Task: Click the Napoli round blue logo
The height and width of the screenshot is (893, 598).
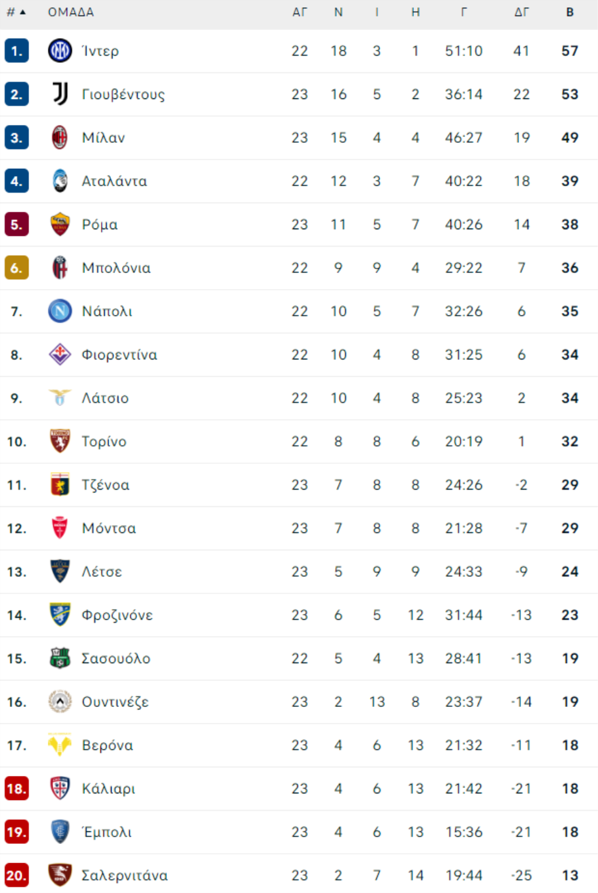Action: [60, 311]
